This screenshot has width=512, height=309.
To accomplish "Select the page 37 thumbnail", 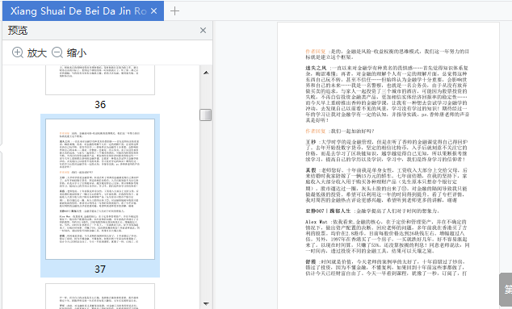I will [100, 190].
